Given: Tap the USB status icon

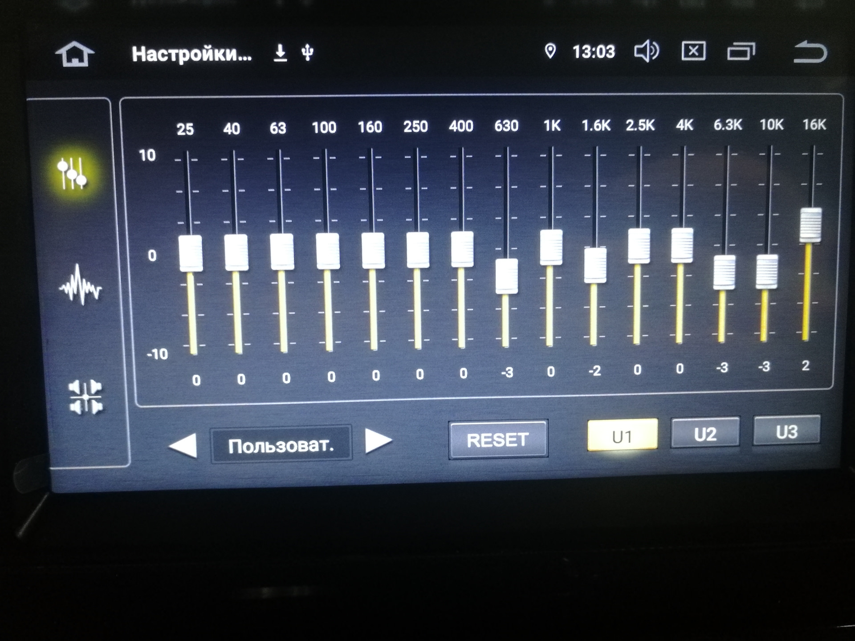Looking at the screenshot, I should coord(307,53).
